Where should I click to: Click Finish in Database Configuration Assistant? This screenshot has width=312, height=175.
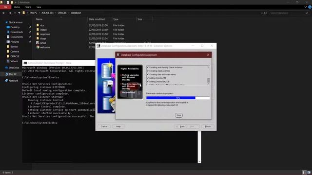[x=208, y=126]
